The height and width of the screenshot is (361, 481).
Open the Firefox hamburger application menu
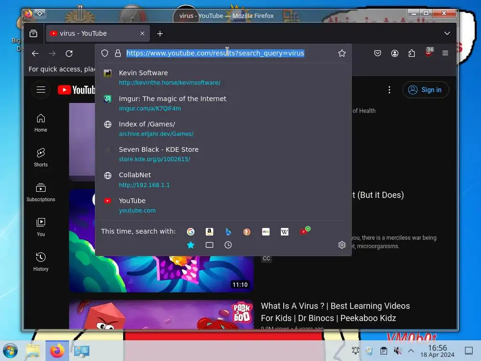(445, 53)
